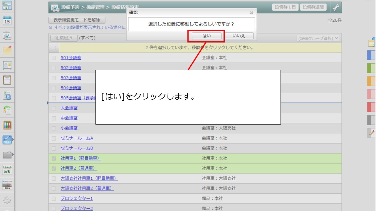Open the 設備グループ選択 dropdown
Viewport: 376px width, 211px height.
coord(318,38)
